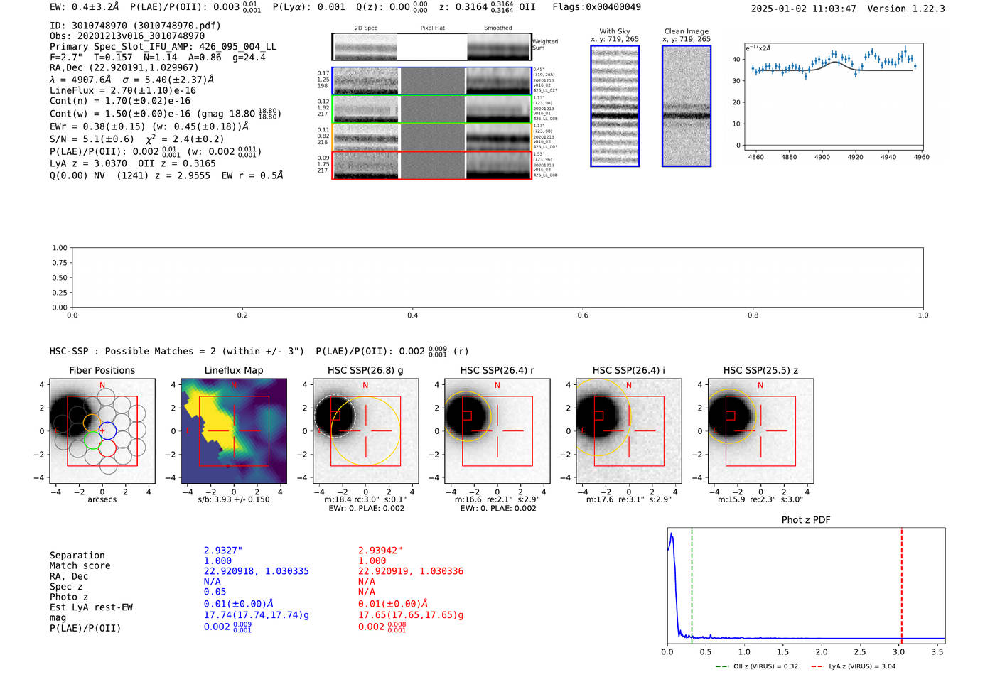Click the red dashed LyA line in Phot z PDF
995x677 pixels.
pyautogui.click(x=901, y=586)
